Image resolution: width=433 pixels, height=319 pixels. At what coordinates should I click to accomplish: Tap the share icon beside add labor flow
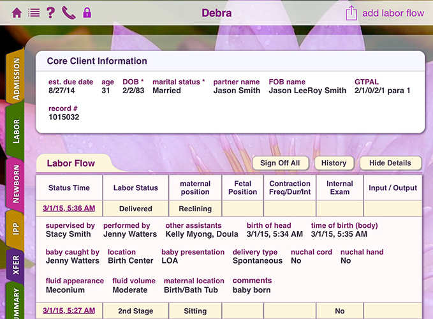(x=351, y=13)
